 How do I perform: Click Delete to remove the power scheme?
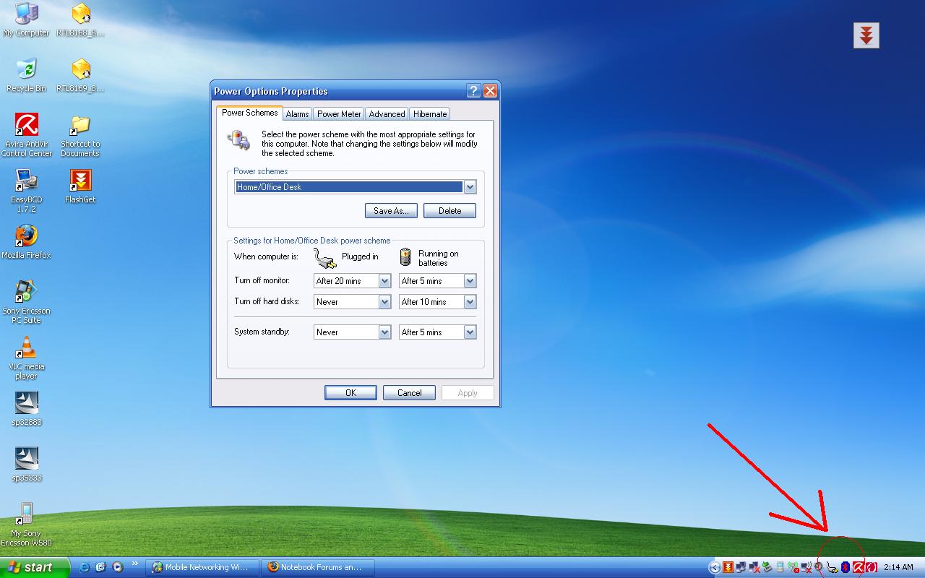point(449,211)
